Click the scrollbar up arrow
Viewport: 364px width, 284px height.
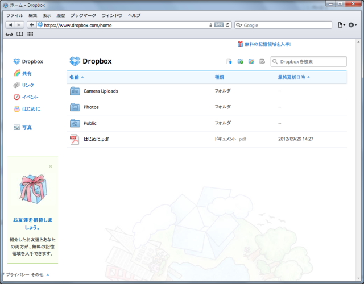click(358, 42)
